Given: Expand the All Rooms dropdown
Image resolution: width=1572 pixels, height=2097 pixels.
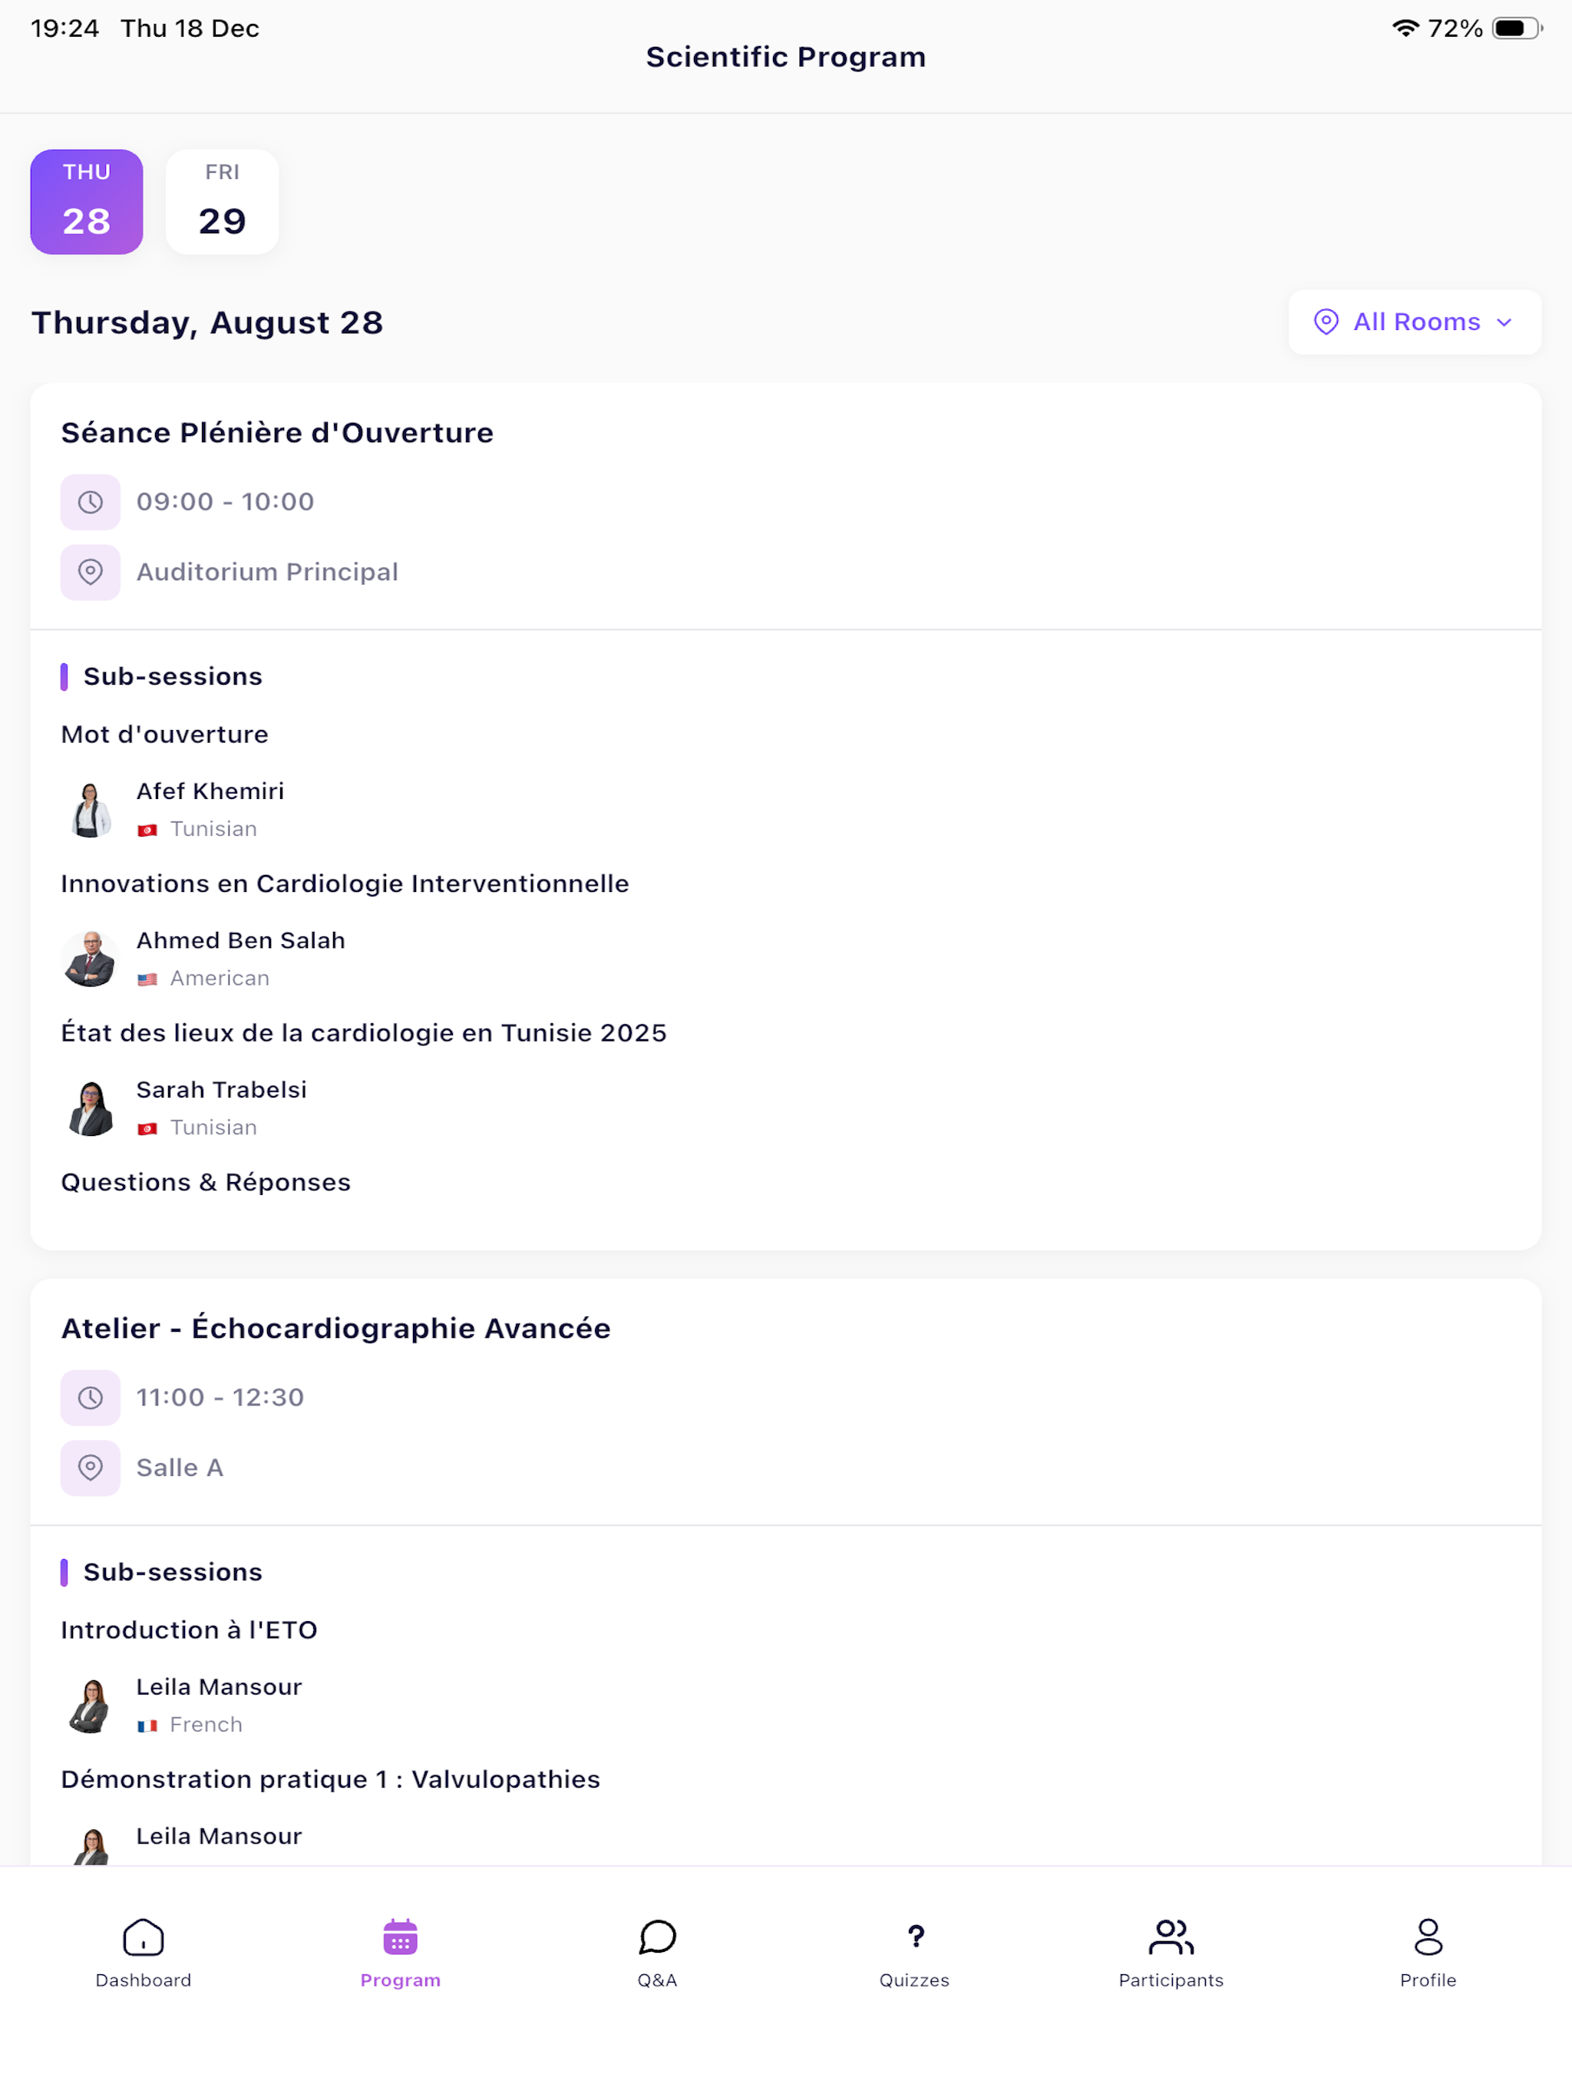Looking at the screenshot, I should (x=1414, y=322).
